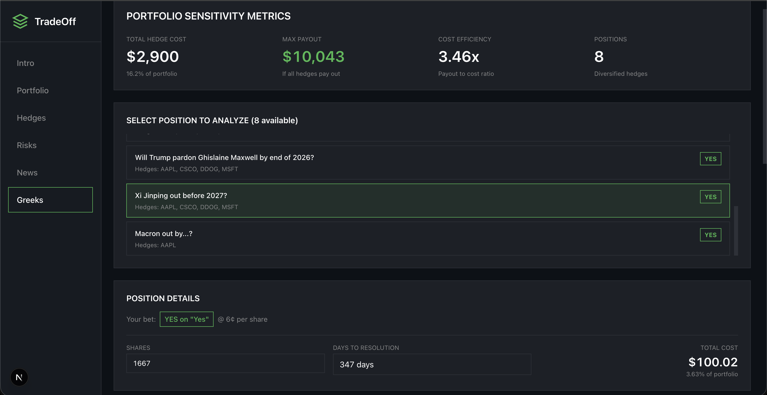This screenshot has width=767, height=395.
Task: Click the YES on "Yes" bet tag
Action: 186,319
